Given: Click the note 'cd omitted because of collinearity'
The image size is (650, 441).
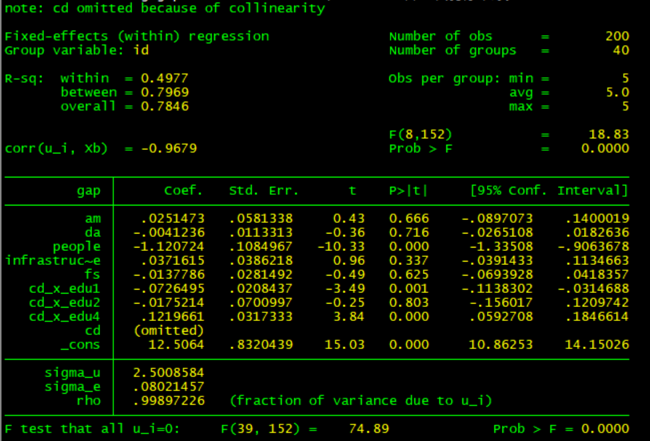Looking at the screenshot, I should click(165, 8).
